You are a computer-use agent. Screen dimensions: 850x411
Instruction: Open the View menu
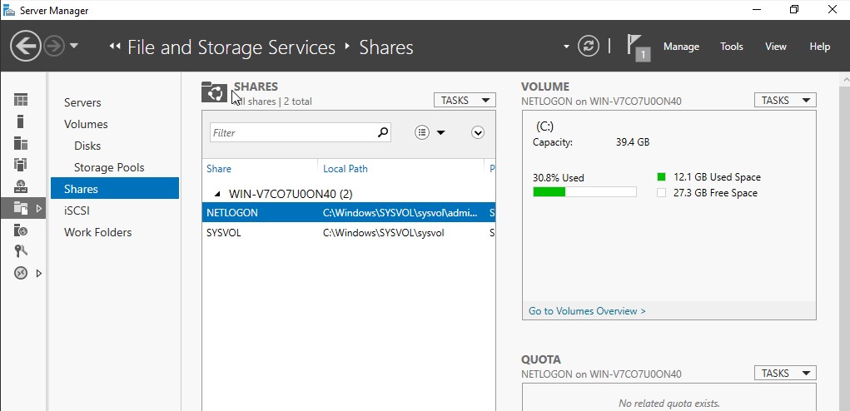pyautogui.click(x=776, y=47)
